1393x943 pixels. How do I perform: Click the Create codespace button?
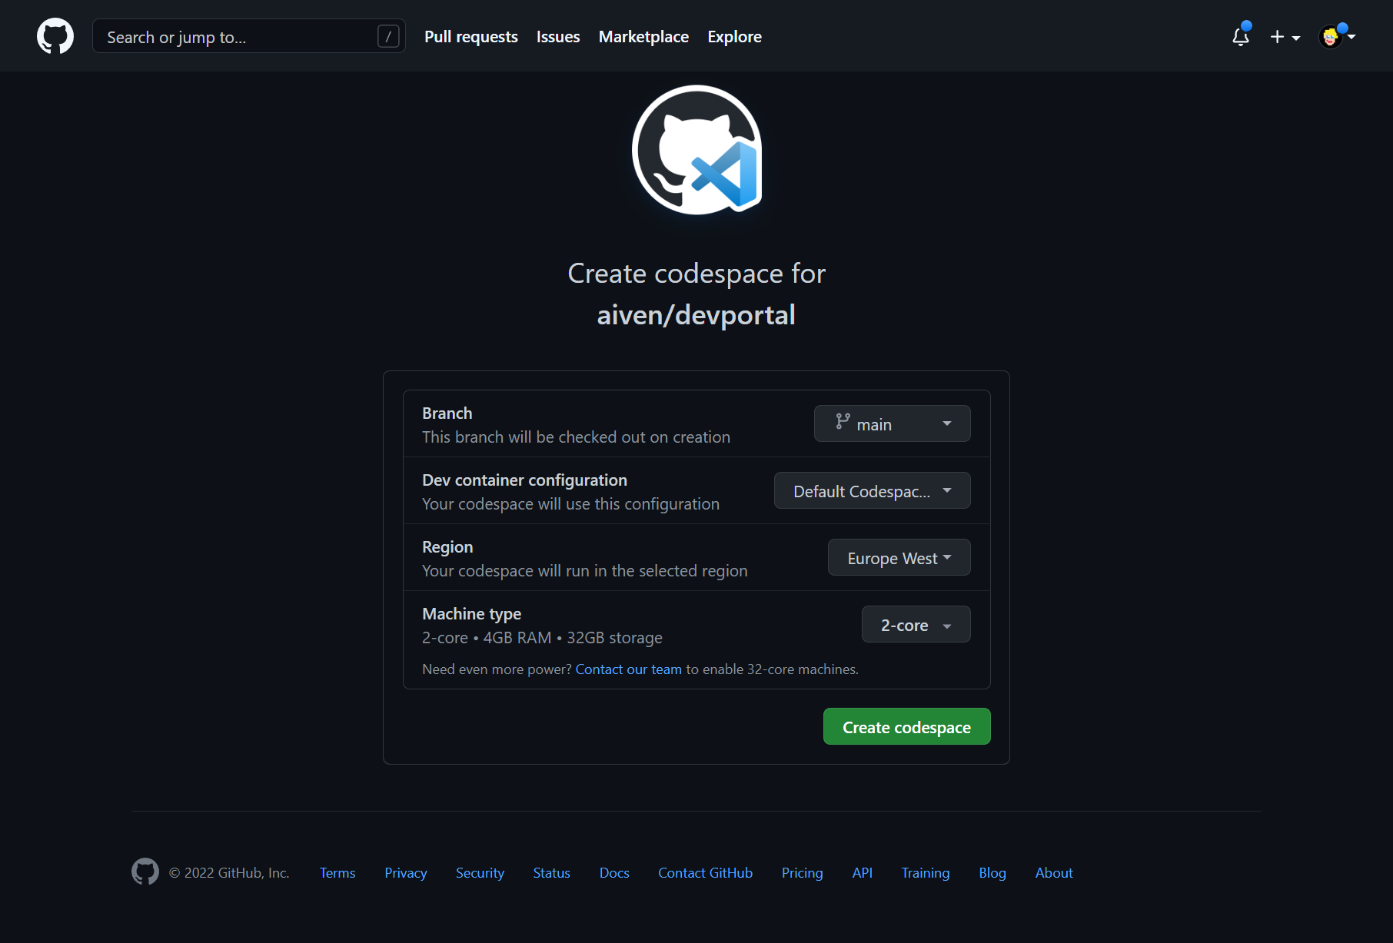click(x=906, y=726)
